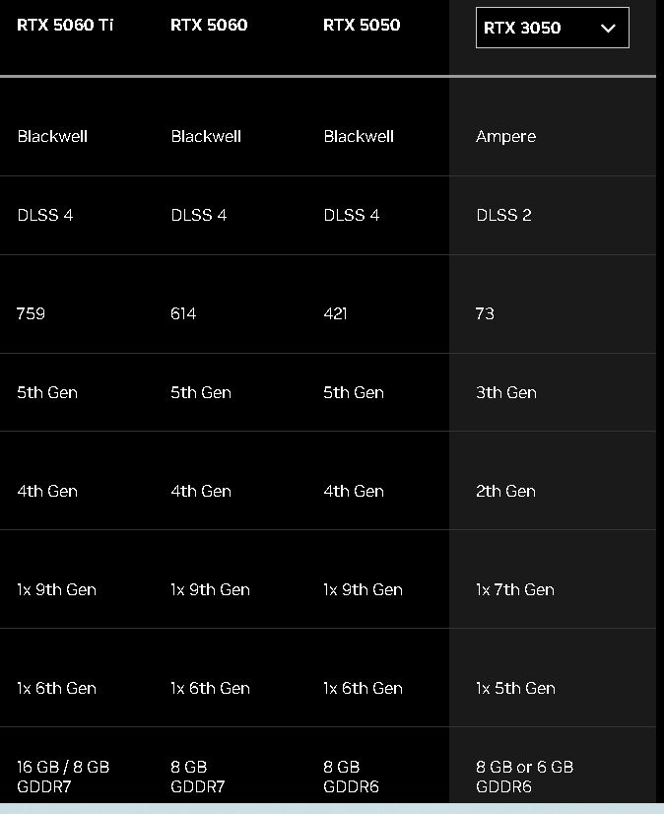Click Blackwell under the RTX 5060 Ti column
664x814 pixels.
coord(52,136)
